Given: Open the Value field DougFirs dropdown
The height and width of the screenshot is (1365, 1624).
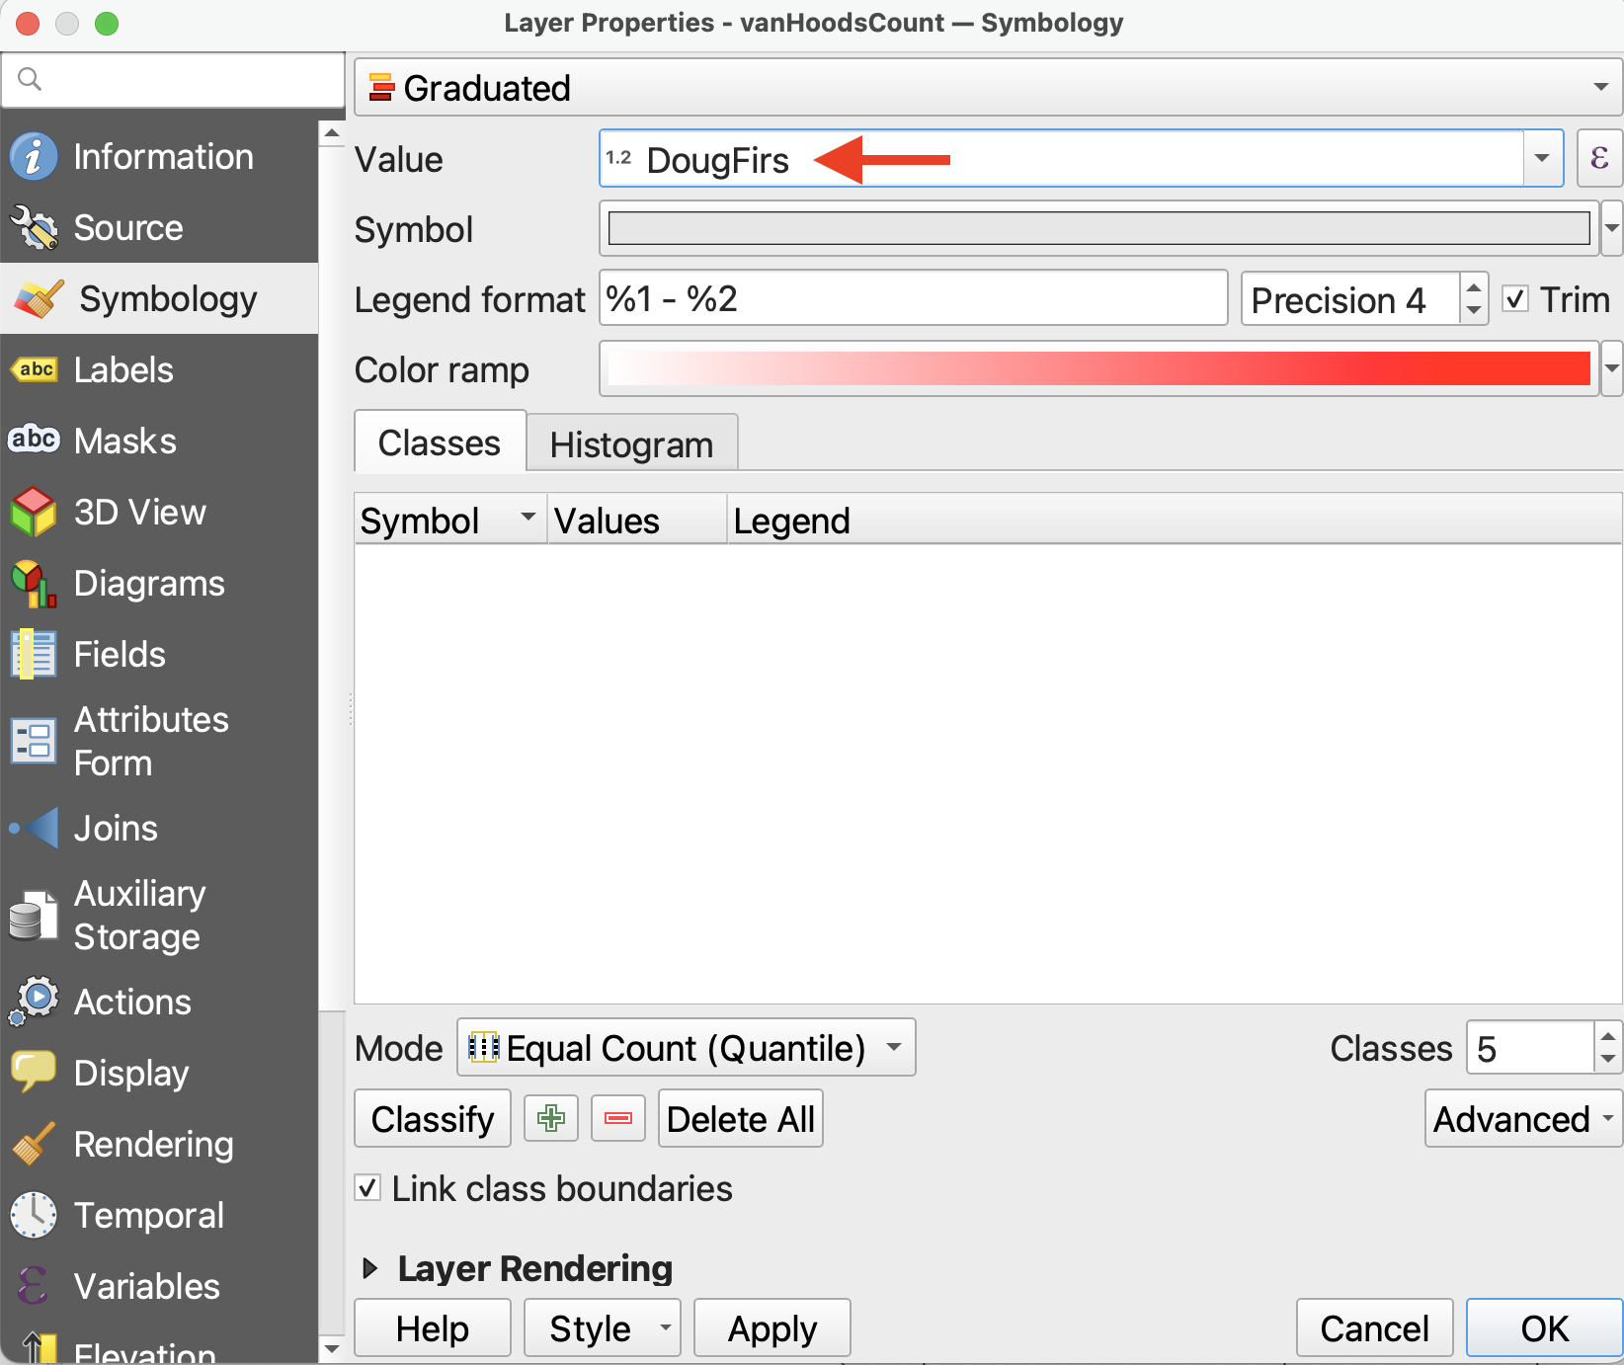Looking at the screenshot, I should coord(1541,159).
